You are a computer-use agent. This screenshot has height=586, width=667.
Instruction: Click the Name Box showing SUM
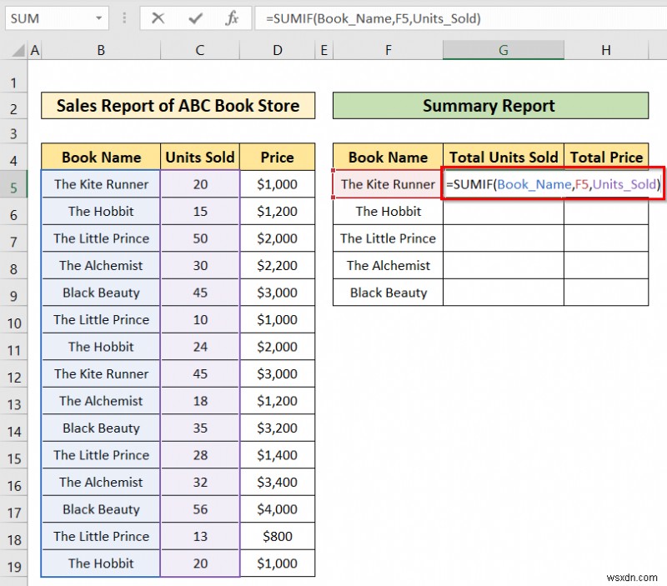[46, 18]
